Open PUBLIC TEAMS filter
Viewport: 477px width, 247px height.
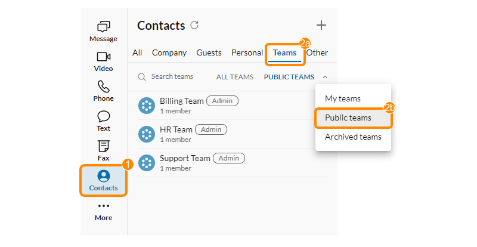click(289, 77)
